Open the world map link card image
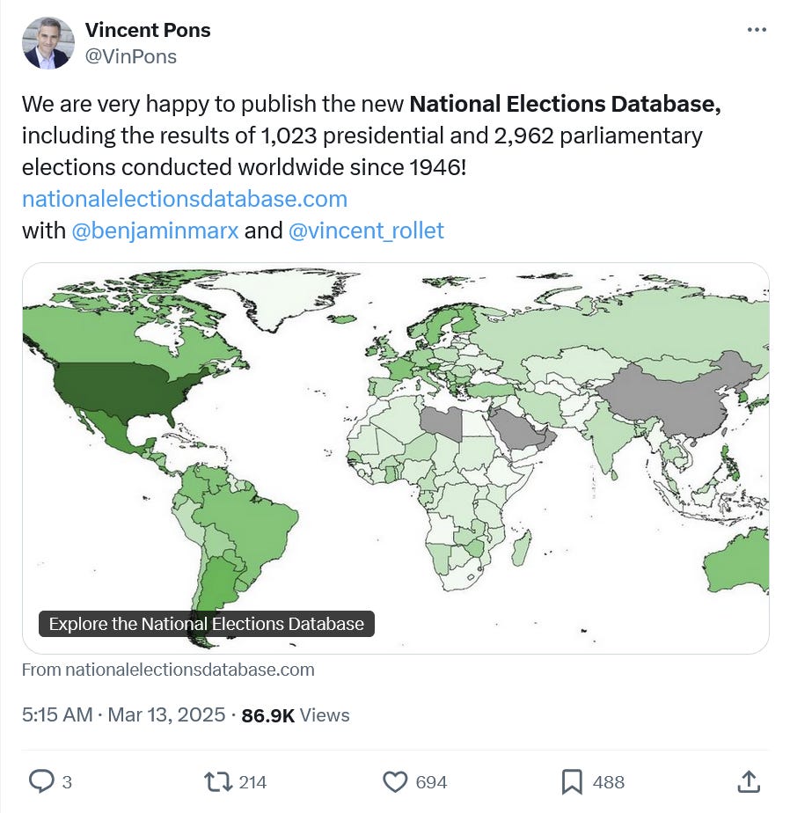 pyautogui.click(x=396, y=458)
